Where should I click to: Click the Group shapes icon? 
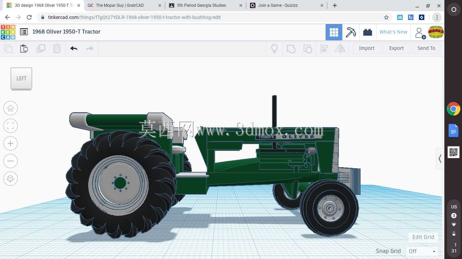[291, 48]
